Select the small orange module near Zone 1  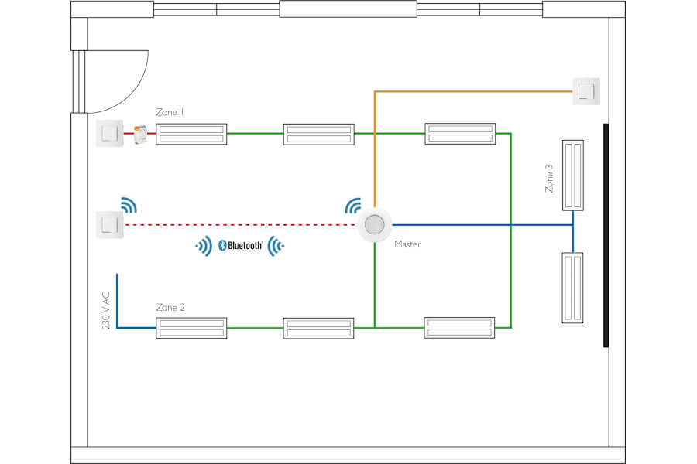pos(141,135)
